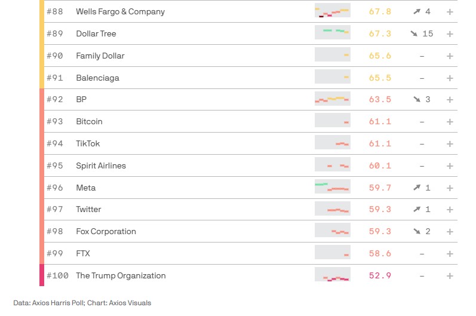Click the plus icon for Twitter

(450, 210)
